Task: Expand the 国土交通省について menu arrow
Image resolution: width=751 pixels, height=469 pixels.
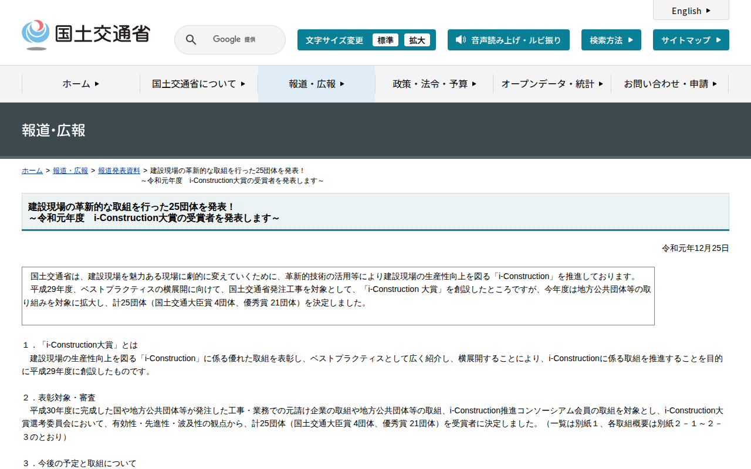Action: [x=243, y=84]
